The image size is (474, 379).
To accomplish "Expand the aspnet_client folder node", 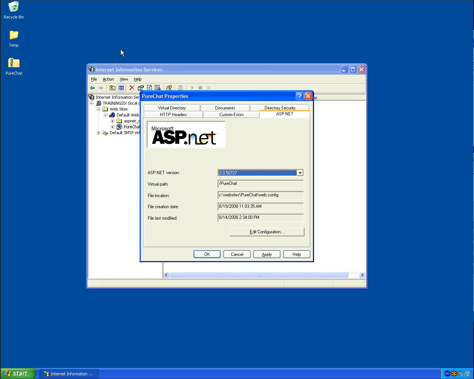I will pos(113,121).
